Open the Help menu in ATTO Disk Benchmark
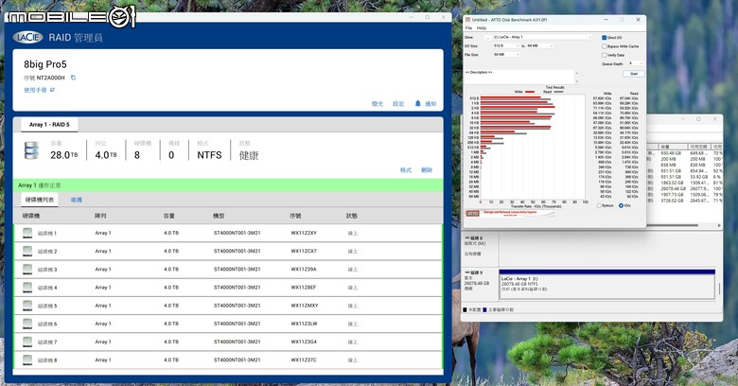738x386 pixels. coord(481,27)
